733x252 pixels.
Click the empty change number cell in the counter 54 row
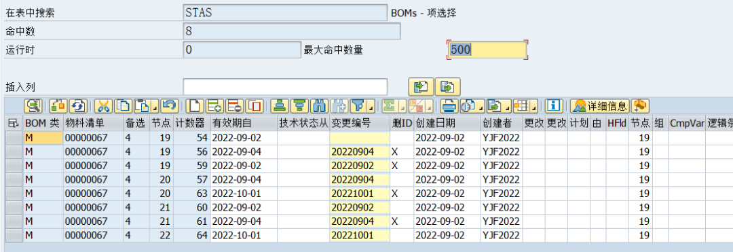tap(360, 138)
